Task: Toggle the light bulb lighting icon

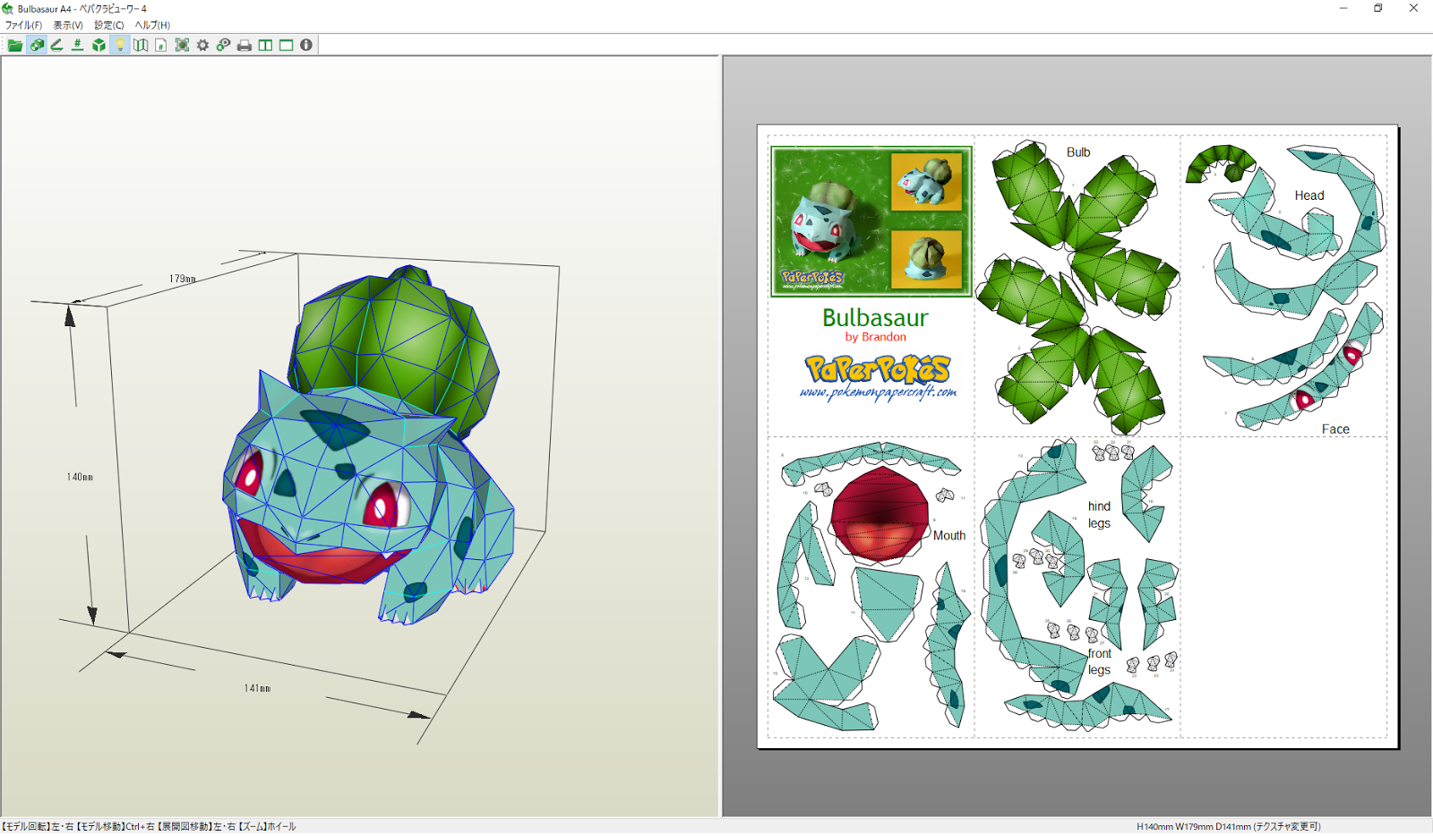Action: (120, 45)
